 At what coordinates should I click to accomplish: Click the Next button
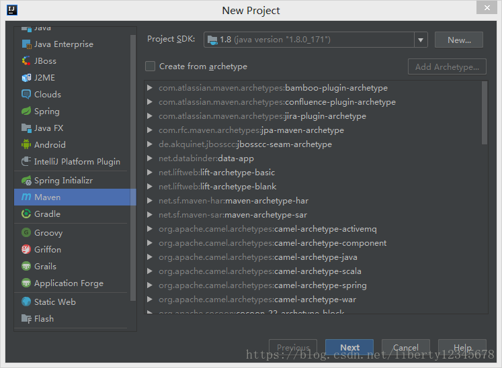pyautogui.click(x=349, y=348)
